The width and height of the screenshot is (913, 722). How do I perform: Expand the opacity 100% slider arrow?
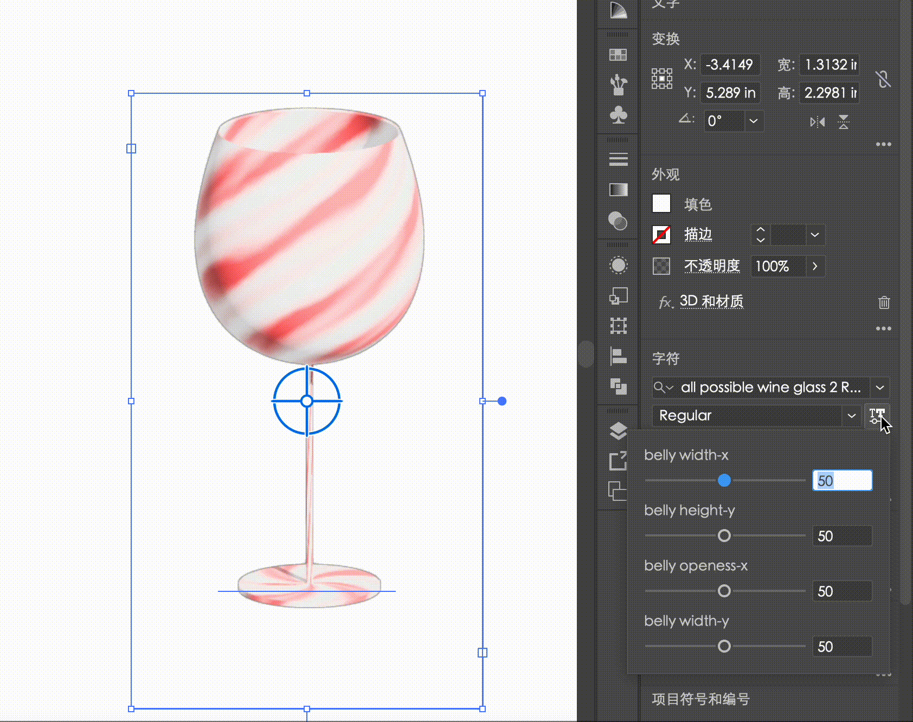click(x=814, y=266)
